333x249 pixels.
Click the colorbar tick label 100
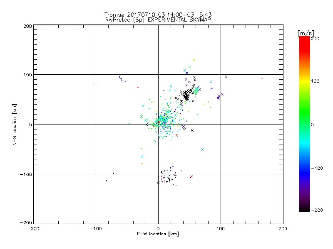[x=315, y=81]
